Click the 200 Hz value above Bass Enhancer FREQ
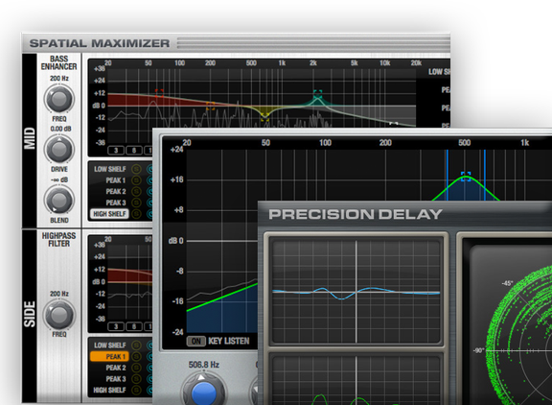The height and width of the screenshot is (405, 552). 59,79
